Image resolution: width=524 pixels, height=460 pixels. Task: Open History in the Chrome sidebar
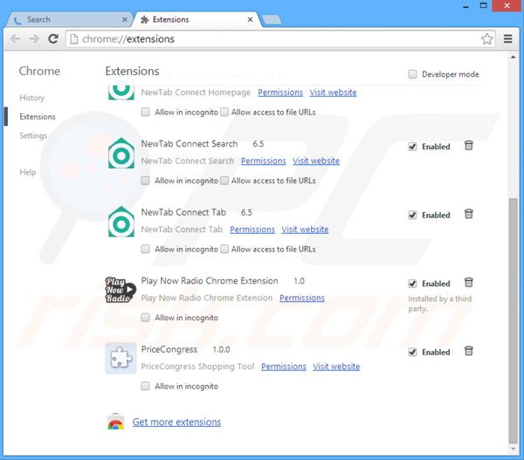point(31,98)
